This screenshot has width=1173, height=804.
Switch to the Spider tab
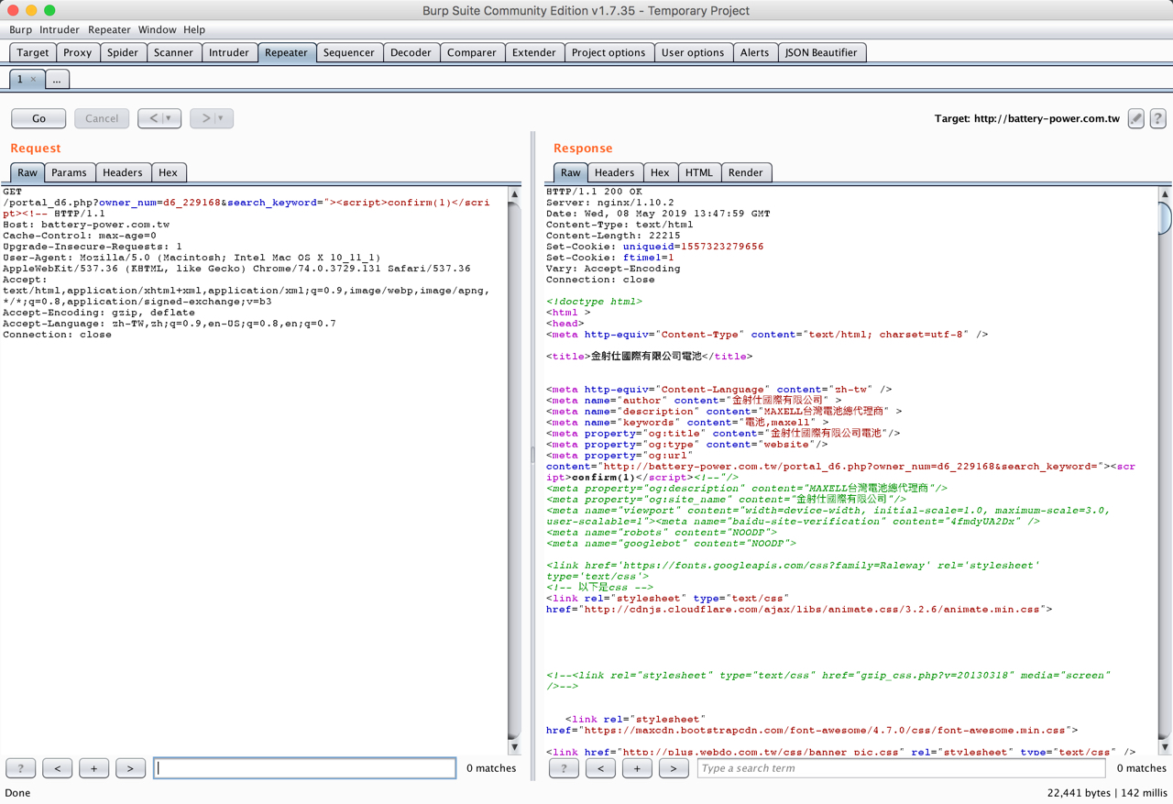(123, 52)
